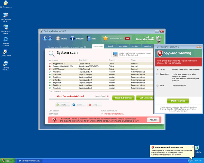The height and width of the screenshot is (163, 204).
Task: Open the Support info icon
Action: 73,39
